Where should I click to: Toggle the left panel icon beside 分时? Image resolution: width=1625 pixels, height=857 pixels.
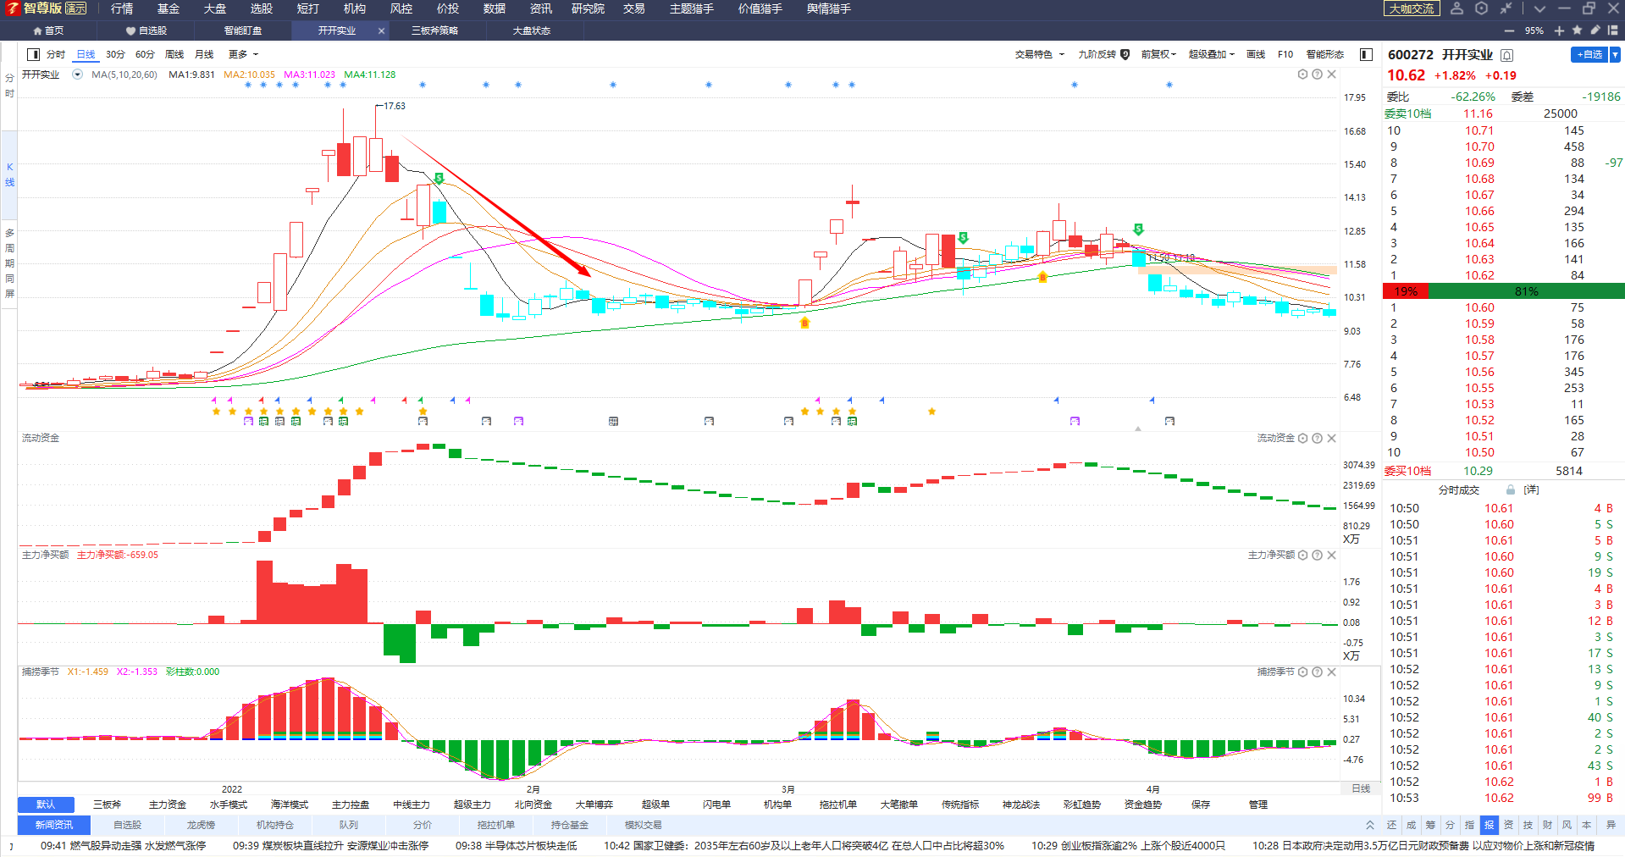[x=33, y=54]
